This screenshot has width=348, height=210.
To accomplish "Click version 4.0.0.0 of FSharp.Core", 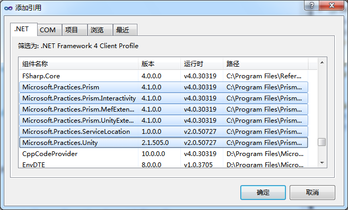I will pos(151,76).
